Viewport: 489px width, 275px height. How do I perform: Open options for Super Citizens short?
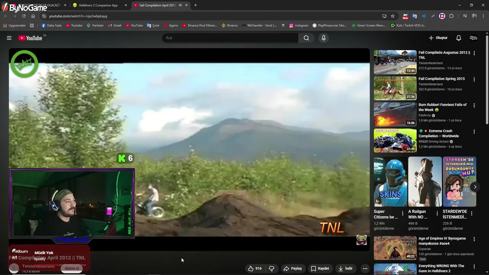[x=402, y=214]
